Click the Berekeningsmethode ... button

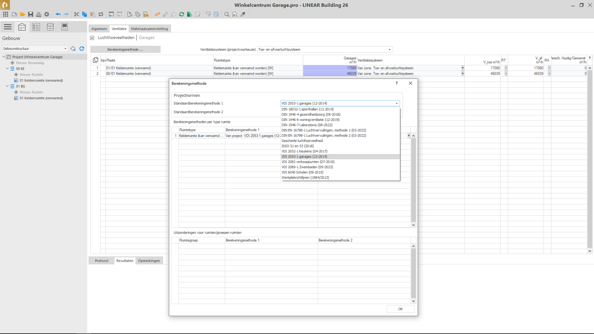click(x=125, y=49)
